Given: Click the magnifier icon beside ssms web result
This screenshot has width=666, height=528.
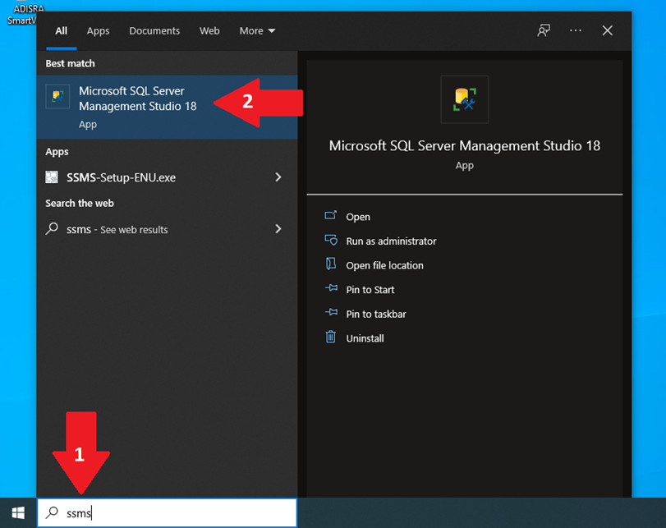Looking at the screenshot, I should 52,229.
